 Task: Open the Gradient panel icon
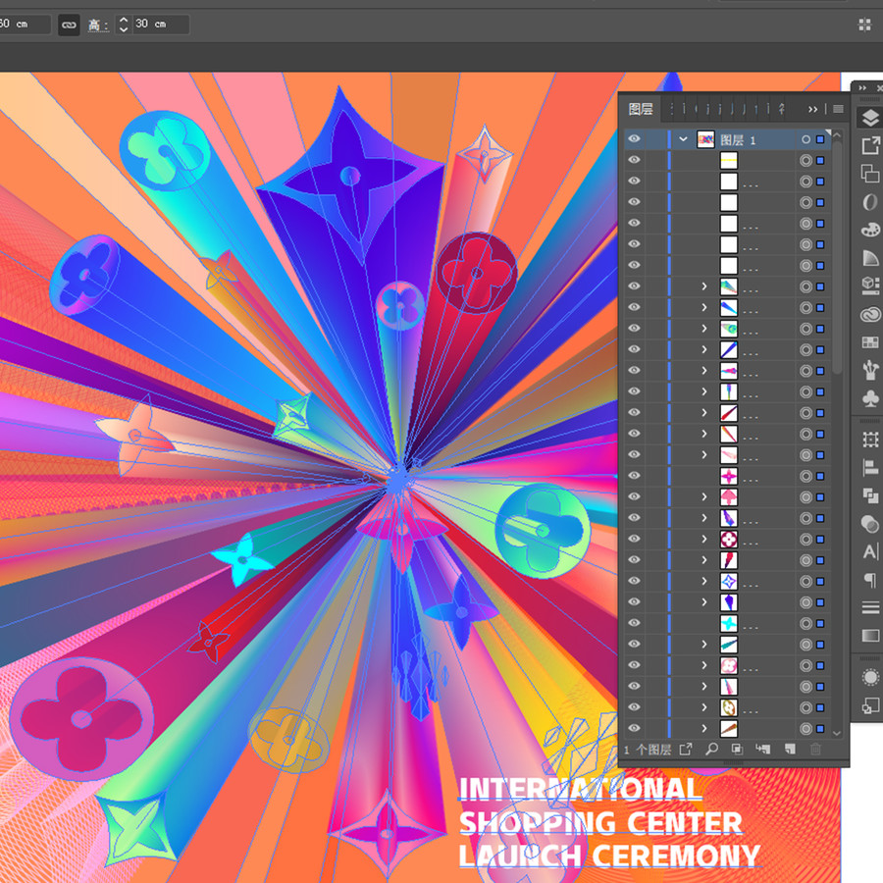[870, 636]
